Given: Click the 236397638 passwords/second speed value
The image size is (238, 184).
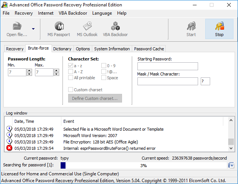Looking at the screenshot, I should pos(199,158).
